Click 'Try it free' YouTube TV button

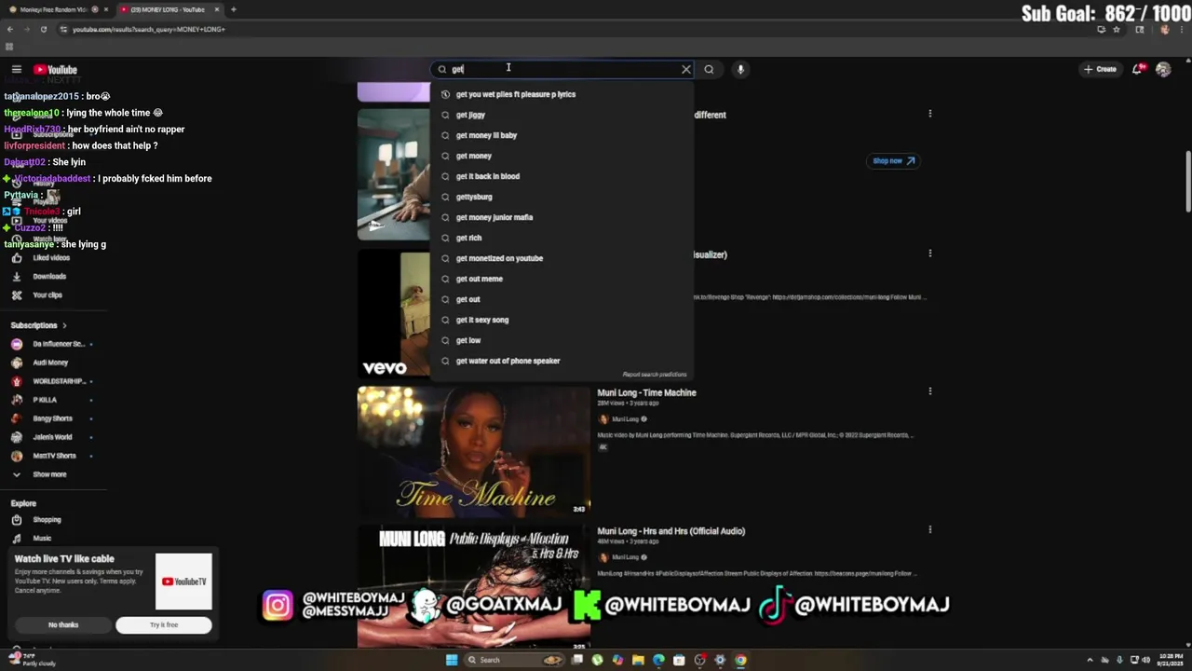(164, 625)
